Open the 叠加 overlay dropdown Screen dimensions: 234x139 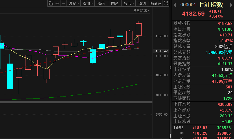(88, 3)
